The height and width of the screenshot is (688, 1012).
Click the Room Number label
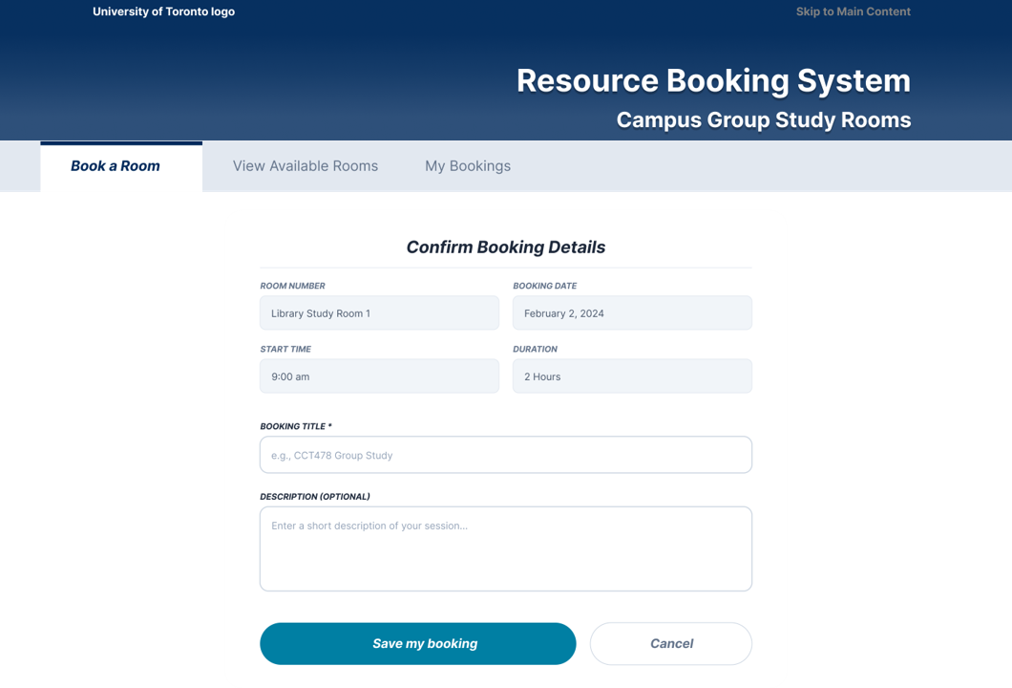tap(292, 286)
